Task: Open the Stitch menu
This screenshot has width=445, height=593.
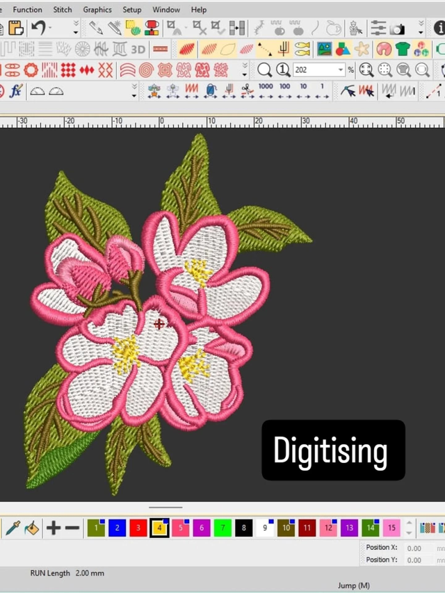Action: tap(63, 10)
